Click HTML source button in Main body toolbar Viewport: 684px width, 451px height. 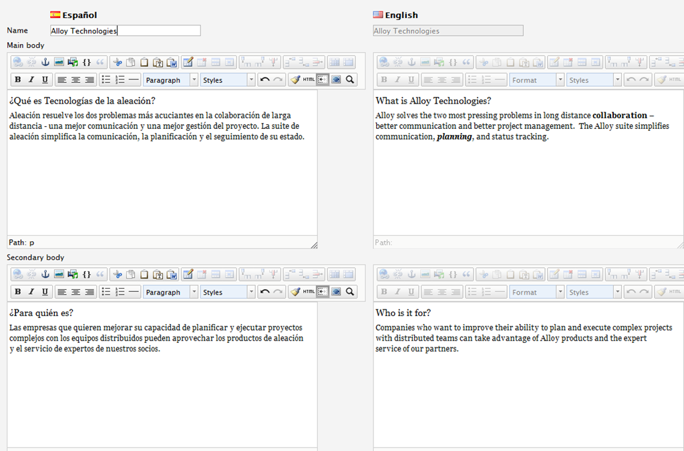coord(309,80)
